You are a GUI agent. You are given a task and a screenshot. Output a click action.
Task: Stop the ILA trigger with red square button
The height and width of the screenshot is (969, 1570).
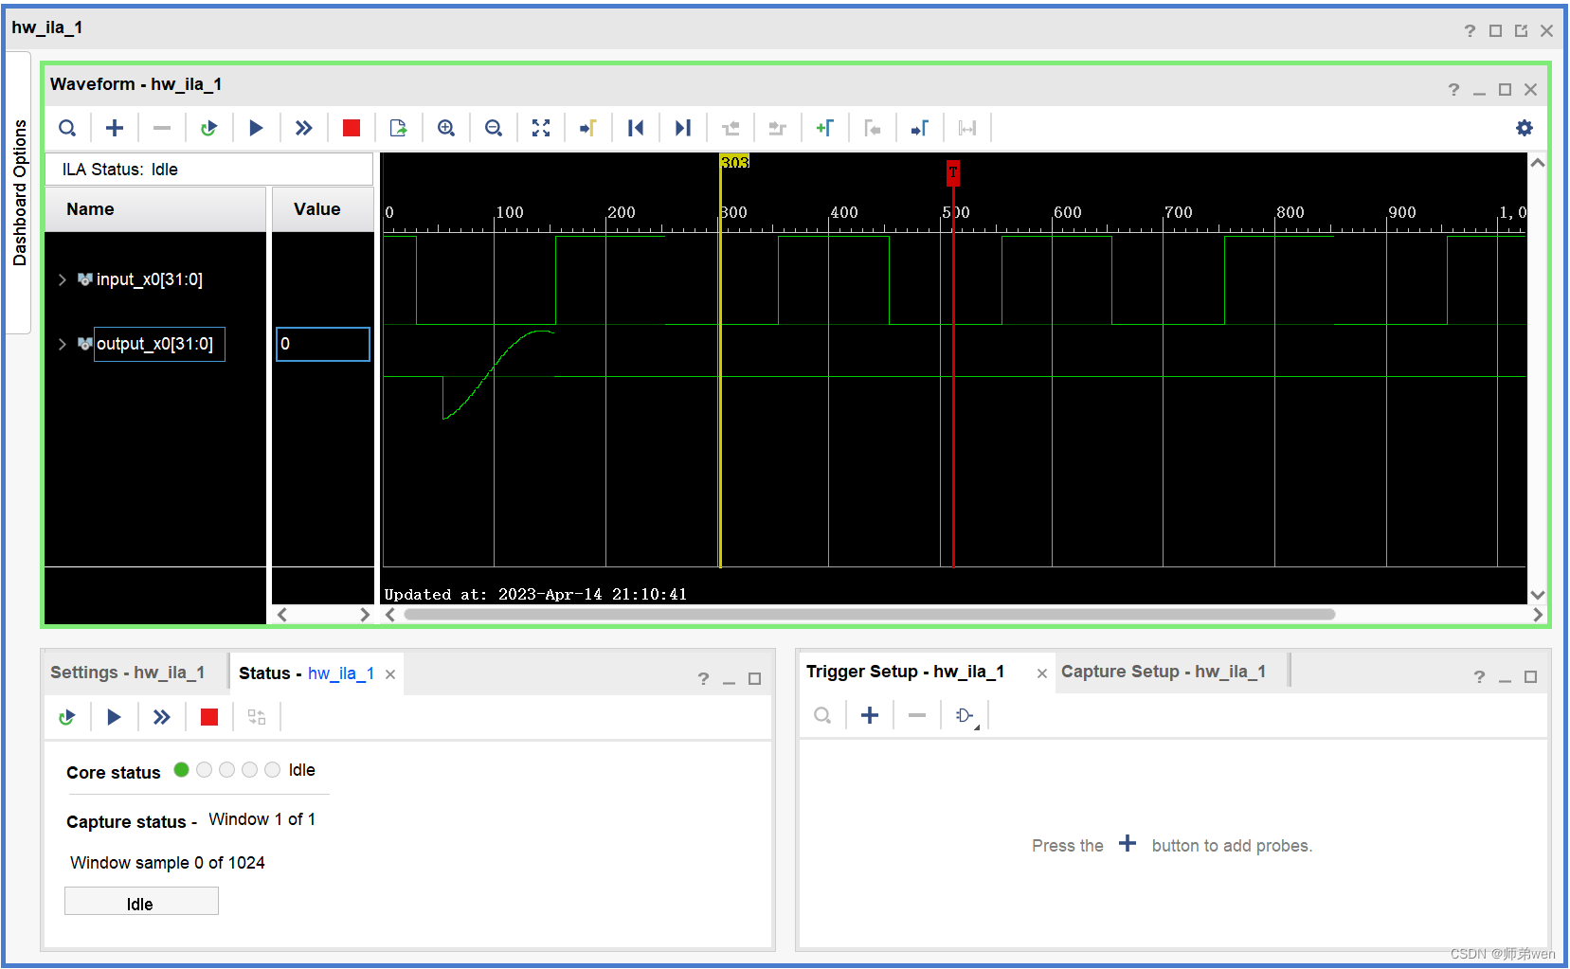point(352,127)
